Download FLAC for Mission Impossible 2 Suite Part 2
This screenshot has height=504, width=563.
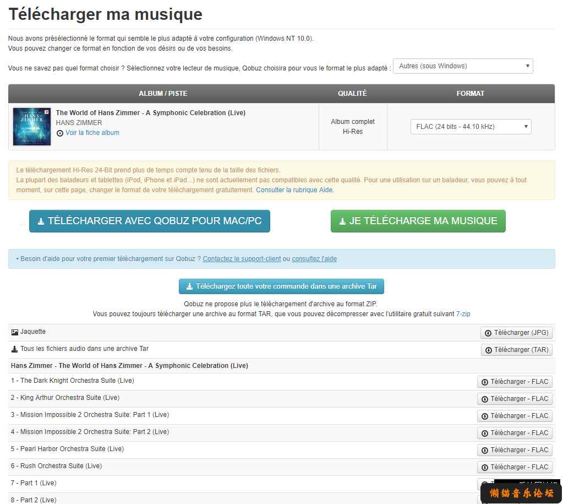tap(515, 433)
